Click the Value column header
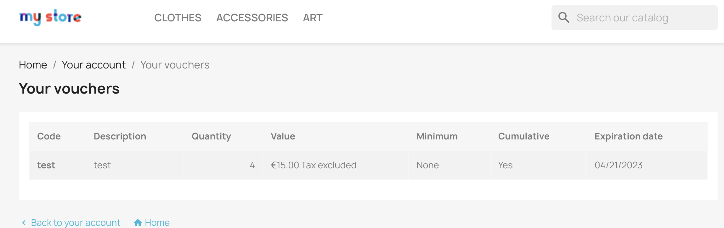The height and width of the screenshot is (228, 724). [x=283, y=136]
